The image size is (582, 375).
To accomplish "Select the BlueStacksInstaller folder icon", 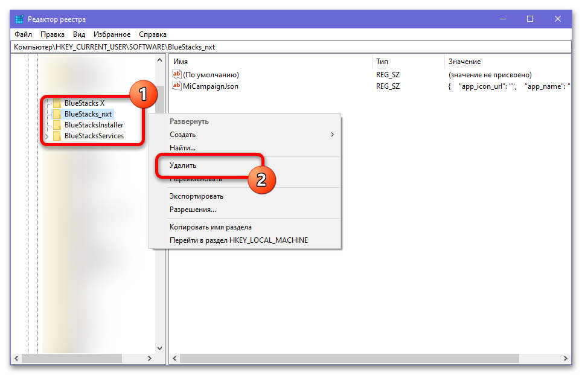I will [x=57, y=125].
